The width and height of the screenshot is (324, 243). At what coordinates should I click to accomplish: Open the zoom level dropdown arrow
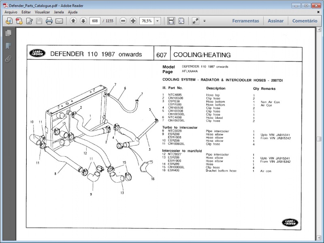158,21
